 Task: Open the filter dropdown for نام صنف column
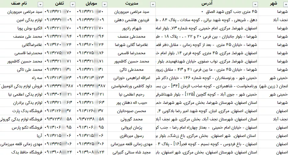[40, 4]
